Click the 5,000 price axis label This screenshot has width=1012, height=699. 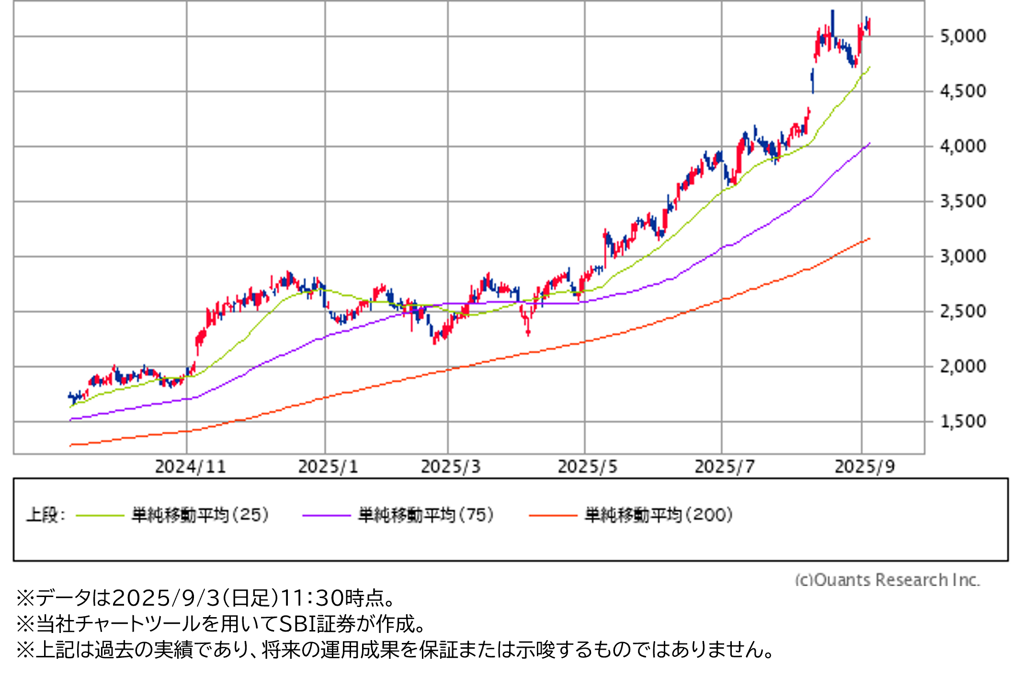point(963,36)
